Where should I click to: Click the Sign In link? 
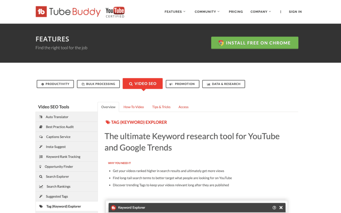(295, 12)
